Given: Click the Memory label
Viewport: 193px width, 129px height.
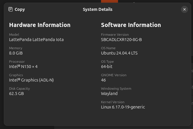Looking at the screenshot, I should pyautogui.click(x=16, y=48).
